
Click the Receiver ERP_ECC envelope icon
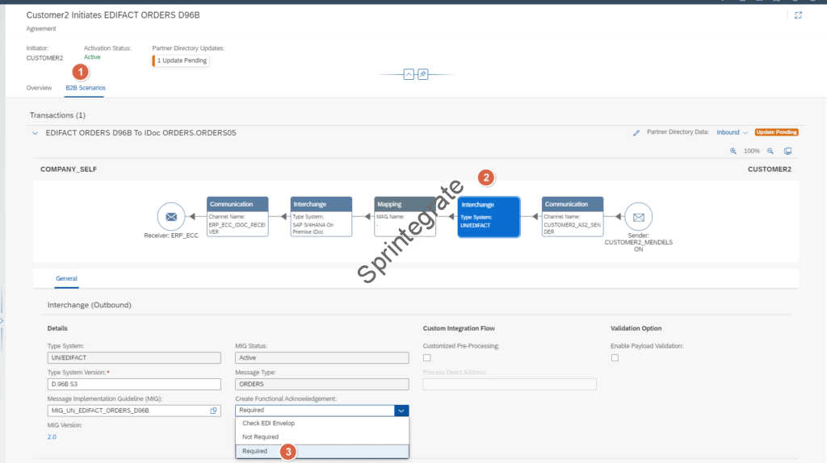(x=170, y=217)
